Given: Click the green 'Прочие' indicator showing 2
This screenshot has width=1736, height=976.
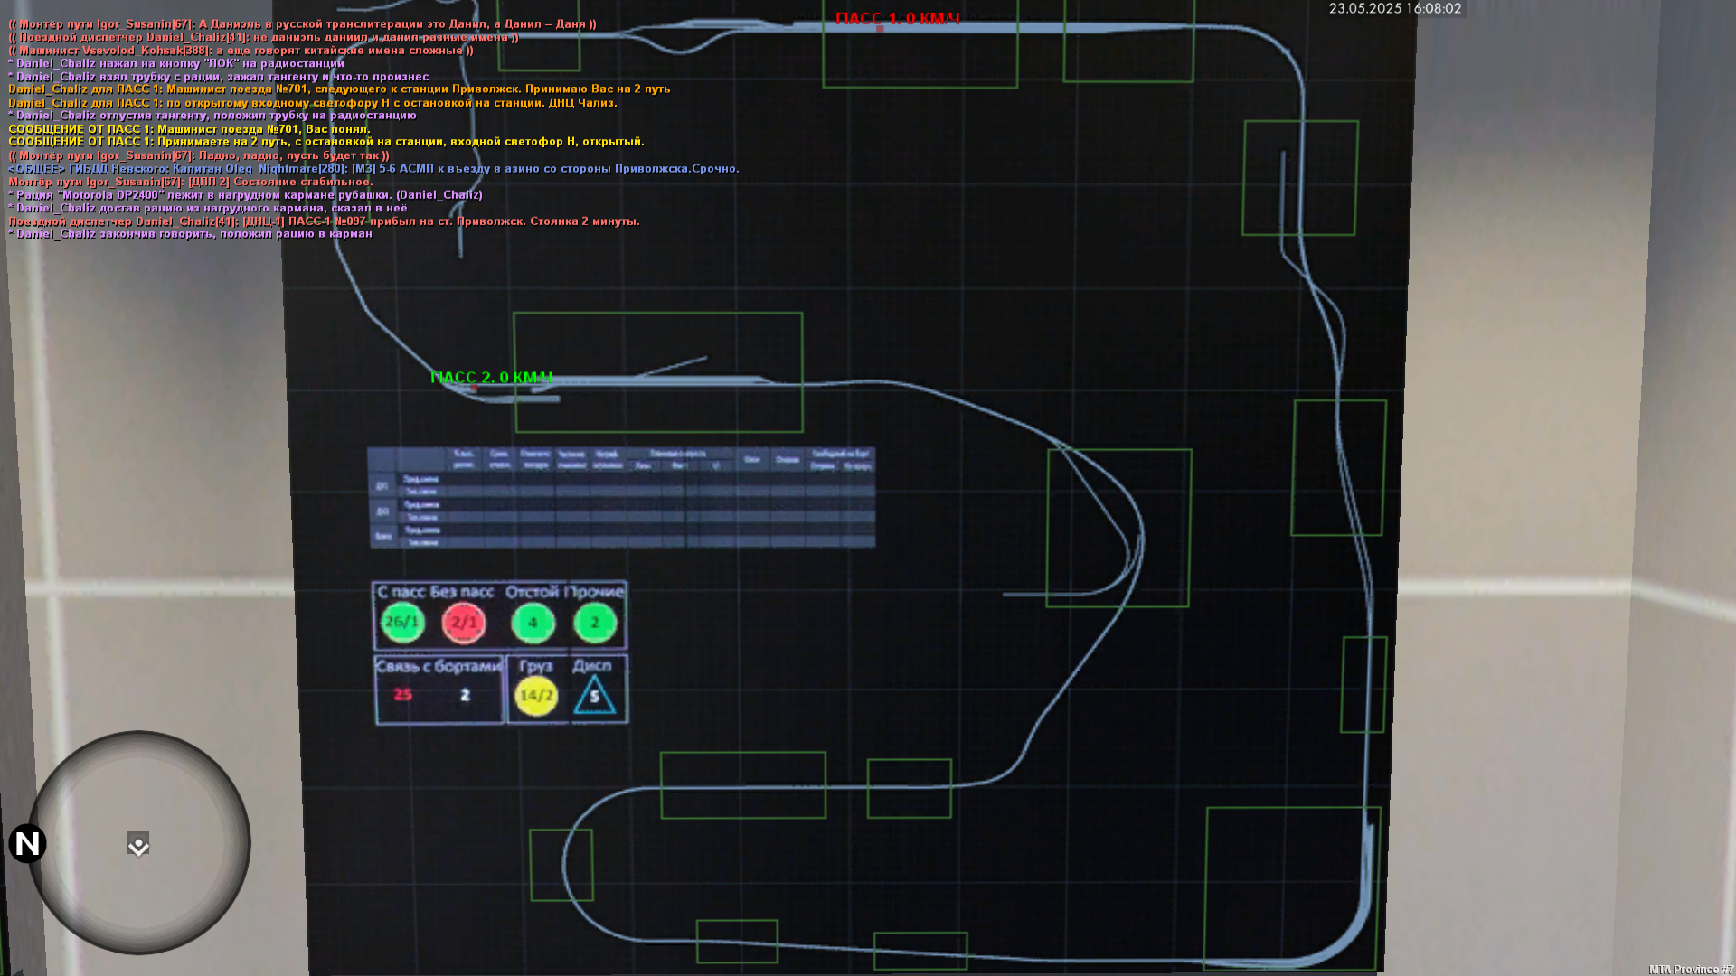Looking at the screenshot, I should click(x=595, y=623).
